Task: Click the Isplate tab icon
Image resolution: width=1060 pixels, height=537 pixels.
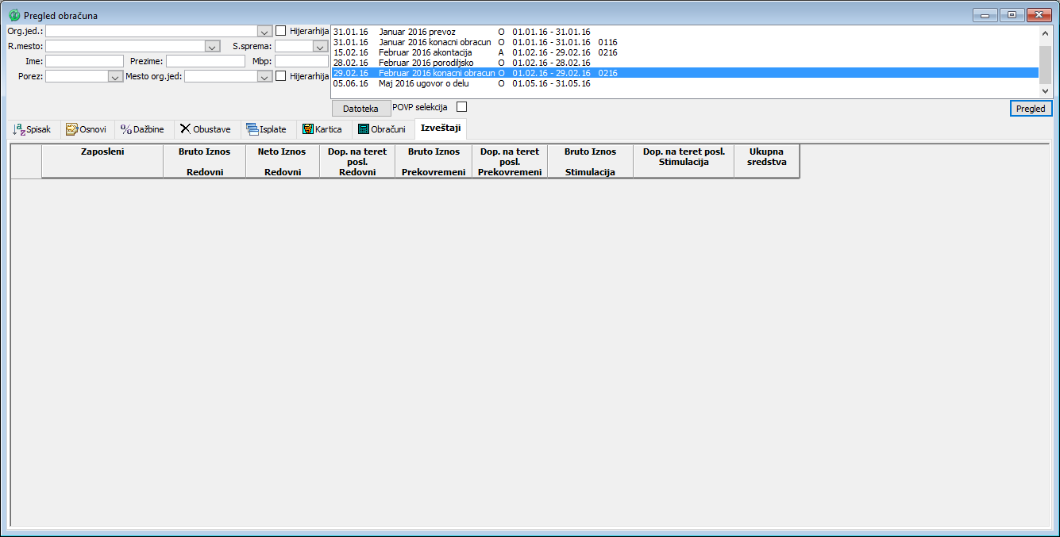Action: pyautogui.click(x=252, y=129)
